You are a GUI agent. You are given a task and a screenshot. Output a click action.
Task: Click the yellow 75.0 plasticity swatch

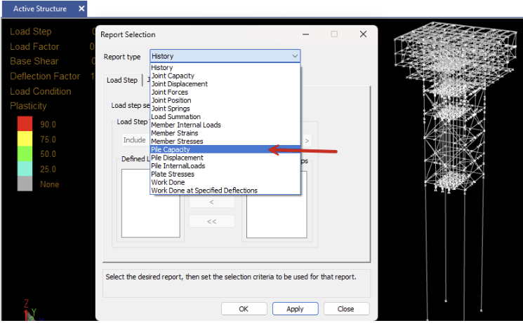(x=25, y=139)
